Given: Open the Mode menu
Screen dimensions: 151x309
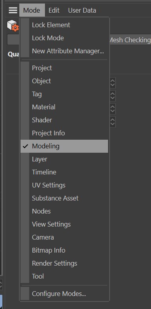Looking at the screenshot, I should pos(32,10).
